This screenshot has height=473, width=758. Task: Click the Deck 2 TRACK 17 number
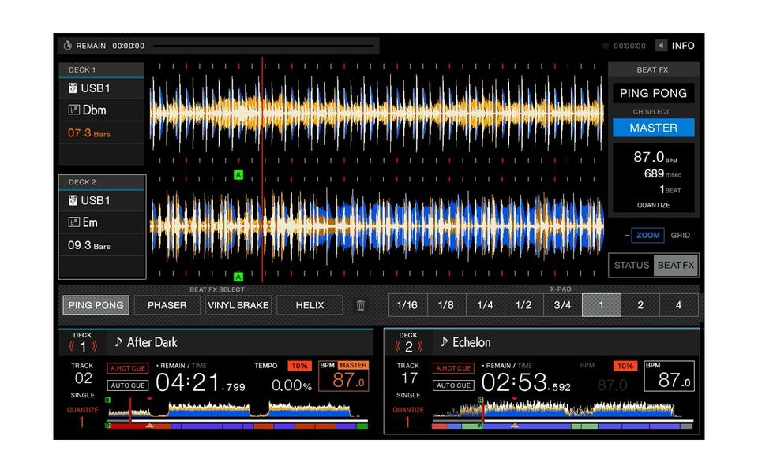408,378
